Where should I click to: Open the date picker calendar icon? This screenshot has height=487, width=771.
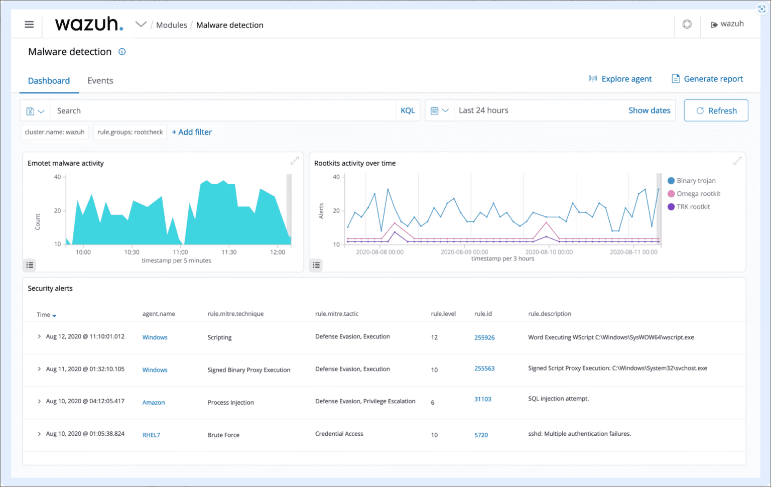point(436,110)
